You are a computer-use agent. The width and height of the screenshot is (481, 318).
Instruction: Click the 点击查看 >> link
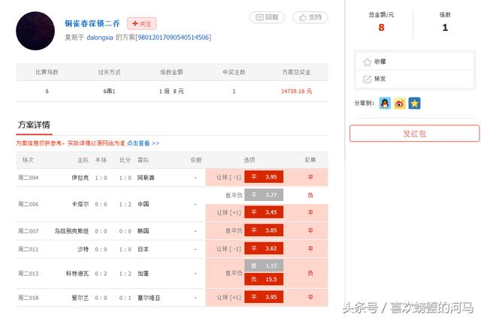tap(143, 142)
